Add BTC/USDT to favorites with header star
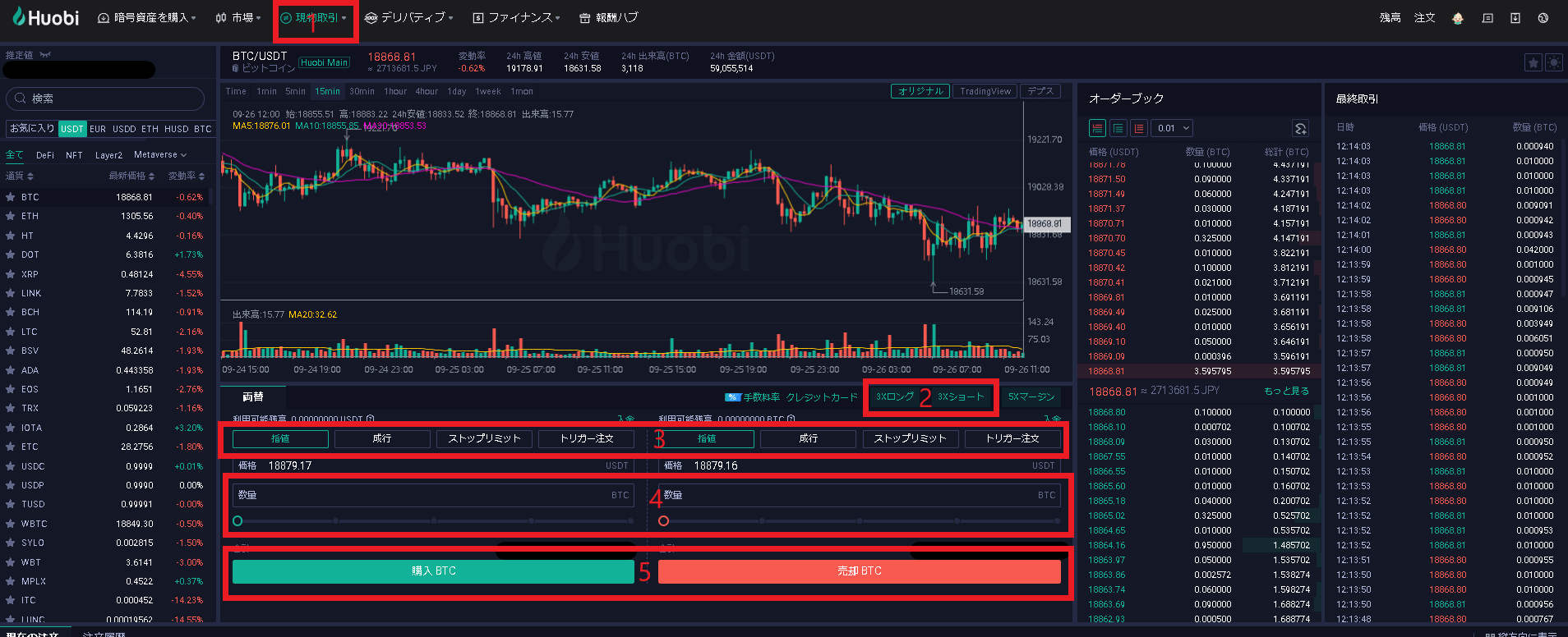 [1533, 62]
